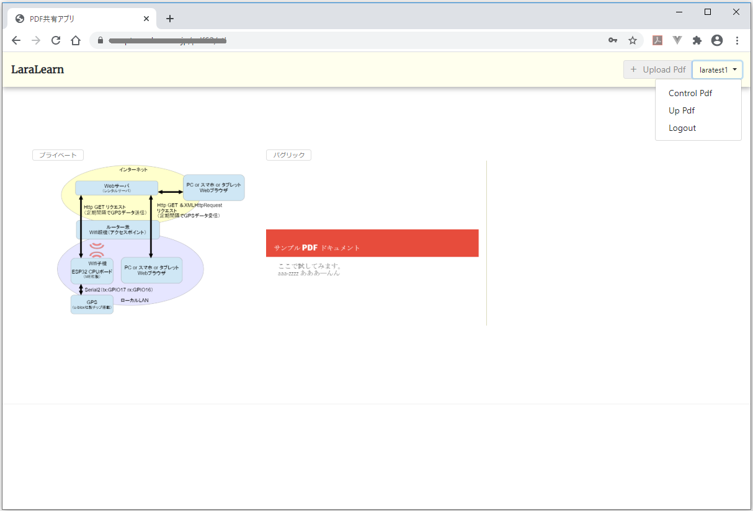Select Control Pdf from the dropdown menu
The image size is (753, 511).
click(x=690, y=94)
